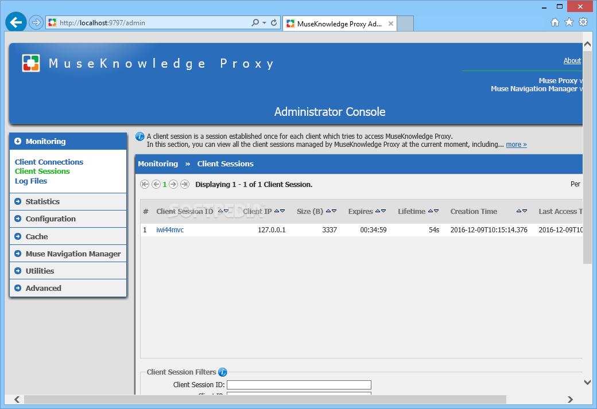The height and width of the screenshot is (409, 597).
Task: Go to next page of sessions
Action: pyautogui.click(x=173, y=184)
